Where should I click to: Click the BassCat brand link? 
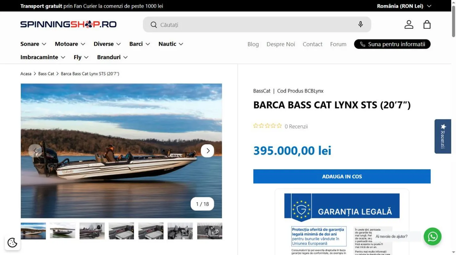pyautogui.click(x=262, y=91)
